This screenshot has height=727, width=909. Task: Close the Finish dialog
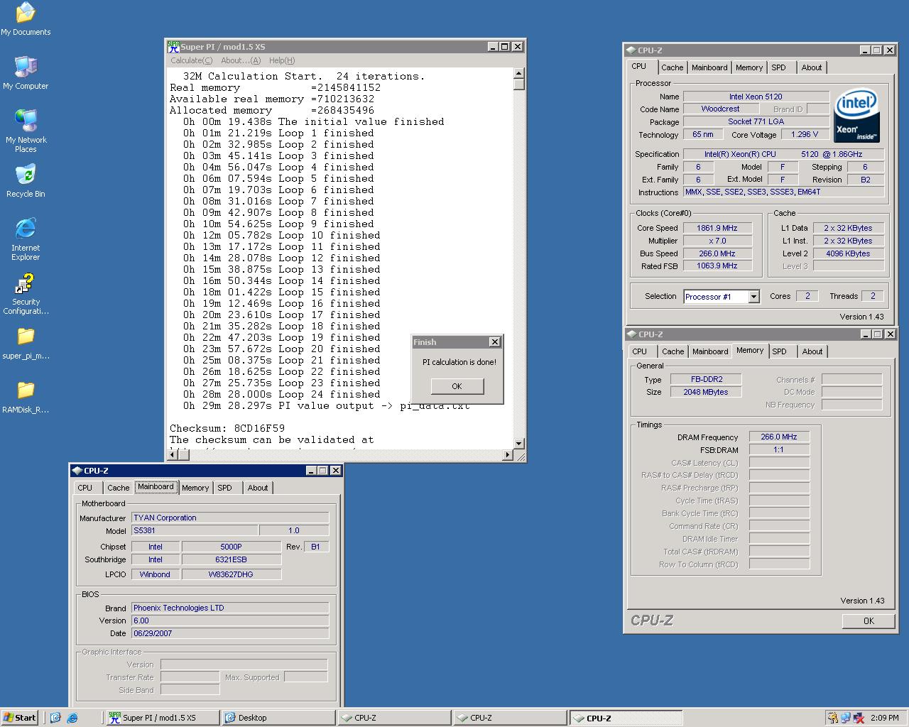495,342
